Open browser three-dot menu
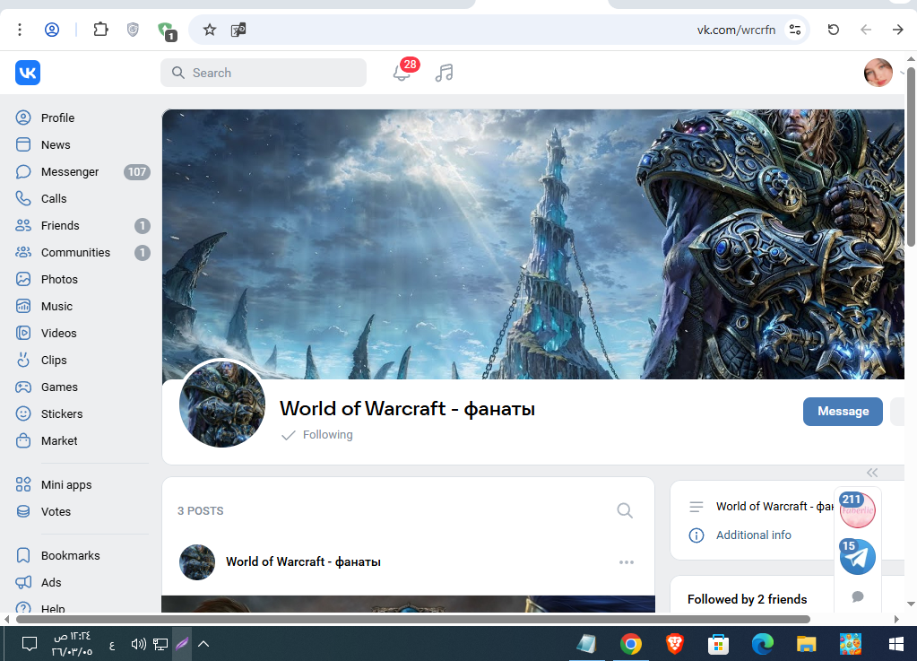The width and height of the screenshot is (917, 661). coord(20,30)
